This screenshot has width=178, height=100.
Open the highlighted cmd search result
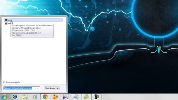[x=33, y=20]
